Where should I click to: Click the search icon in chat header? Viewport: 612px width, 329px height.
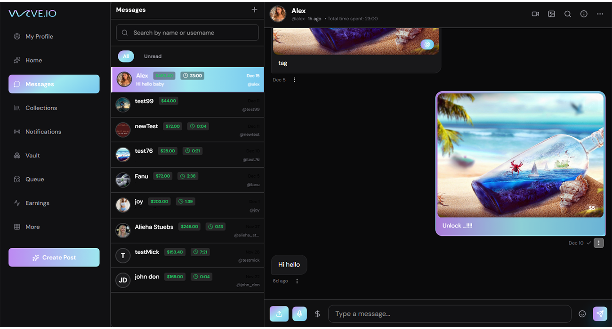pyautogui.click(x=568, y=14)
